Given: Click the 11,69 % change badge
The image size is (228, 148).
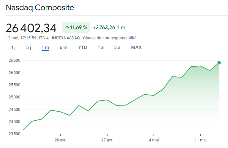Looking at the screenshot, I should (x=76, y=28).
